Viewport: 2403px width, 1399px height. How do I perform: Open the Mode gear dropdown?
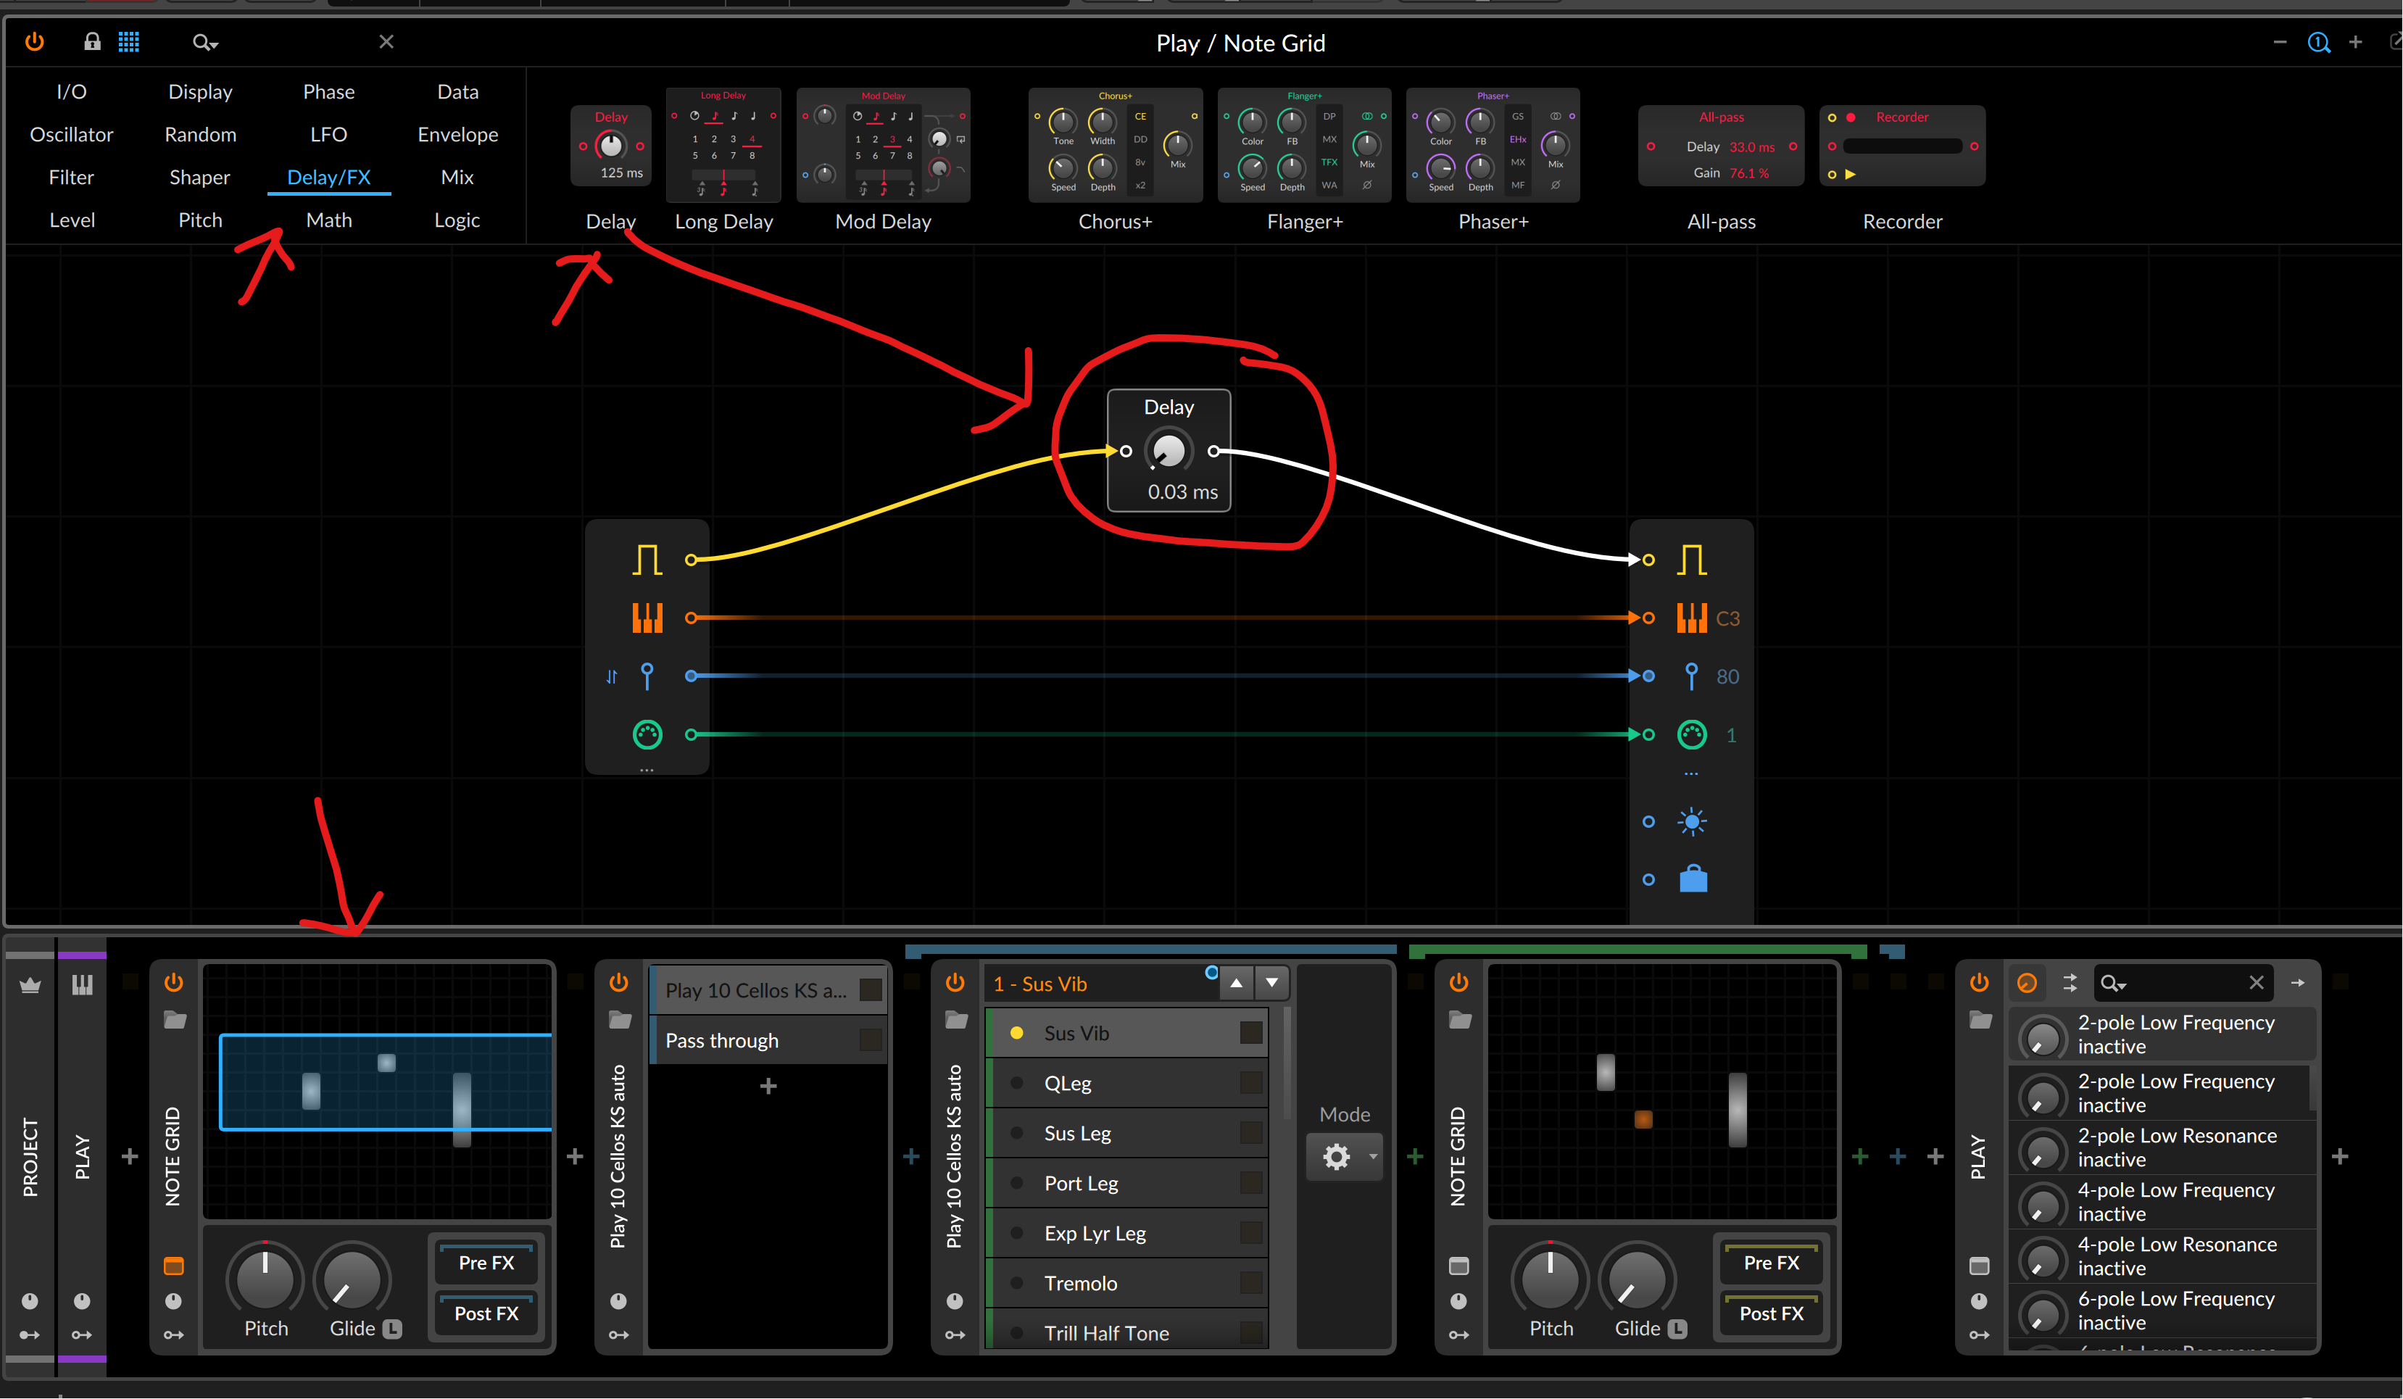[1345, 1157]
